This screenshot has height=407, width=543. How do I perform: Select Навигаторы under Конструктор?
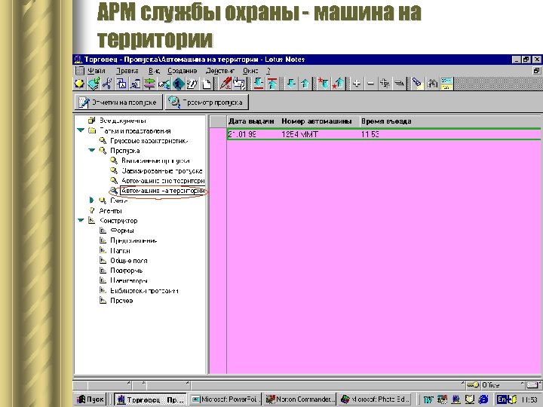coord(129,280)
